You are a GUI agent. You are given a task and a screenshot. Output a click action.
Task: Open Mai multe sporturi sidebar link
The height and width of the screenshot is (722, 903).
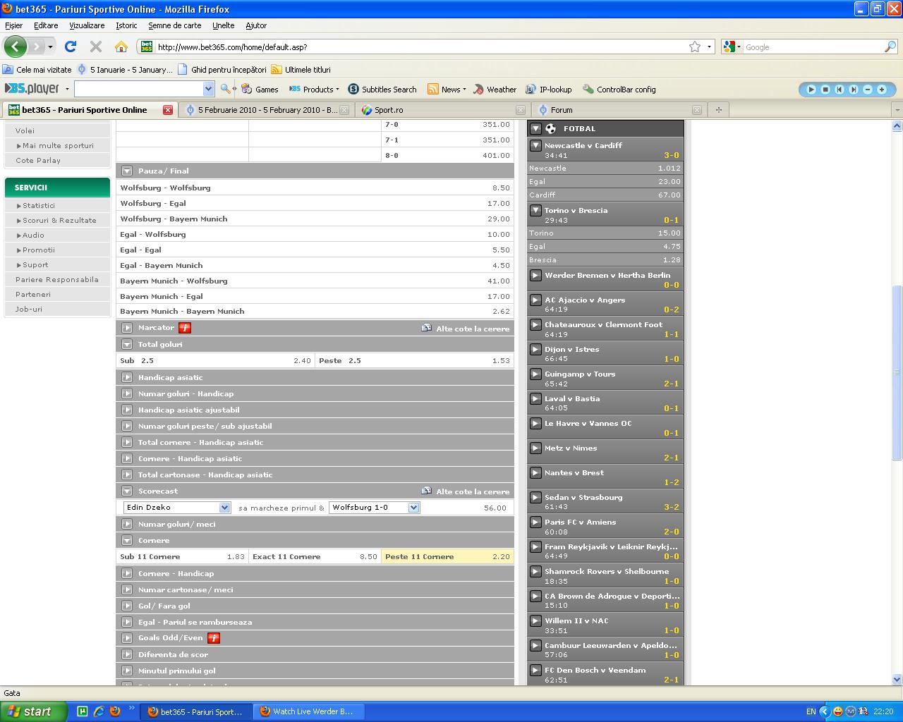pos(58,146)
